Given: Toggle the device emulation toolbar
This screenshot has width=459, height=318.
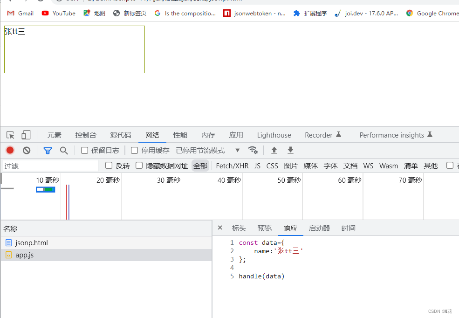Looking at the screenshot, I should [x=26, y=135].
